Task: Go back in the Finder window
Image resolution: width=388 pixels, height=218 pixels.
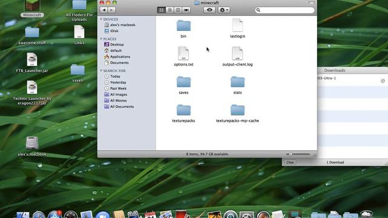Action: 104,10
